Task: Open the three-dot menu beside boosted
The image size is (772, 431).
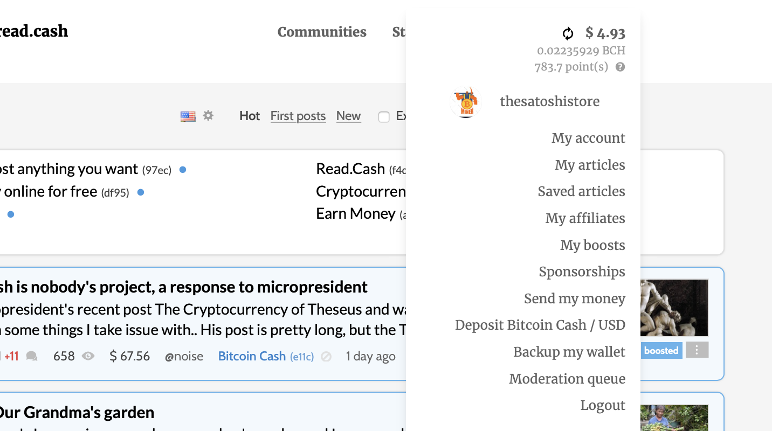Action: (x=697, y=350)
